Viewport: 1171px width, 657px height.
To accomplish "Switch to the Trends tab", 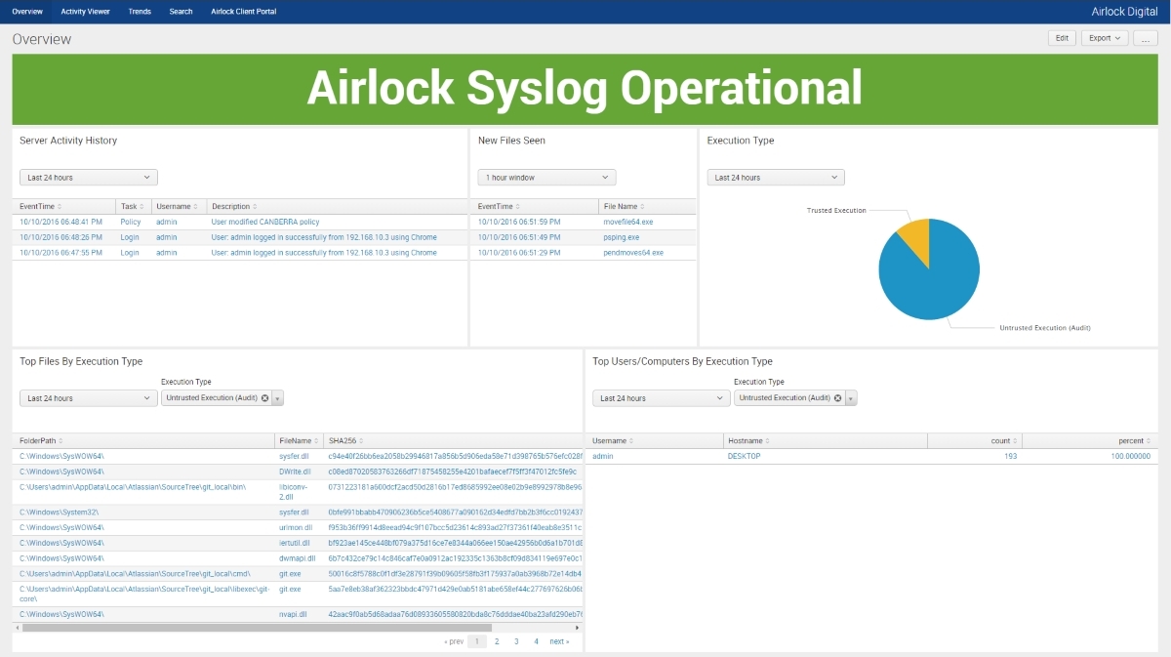I will tap(140, 12).
